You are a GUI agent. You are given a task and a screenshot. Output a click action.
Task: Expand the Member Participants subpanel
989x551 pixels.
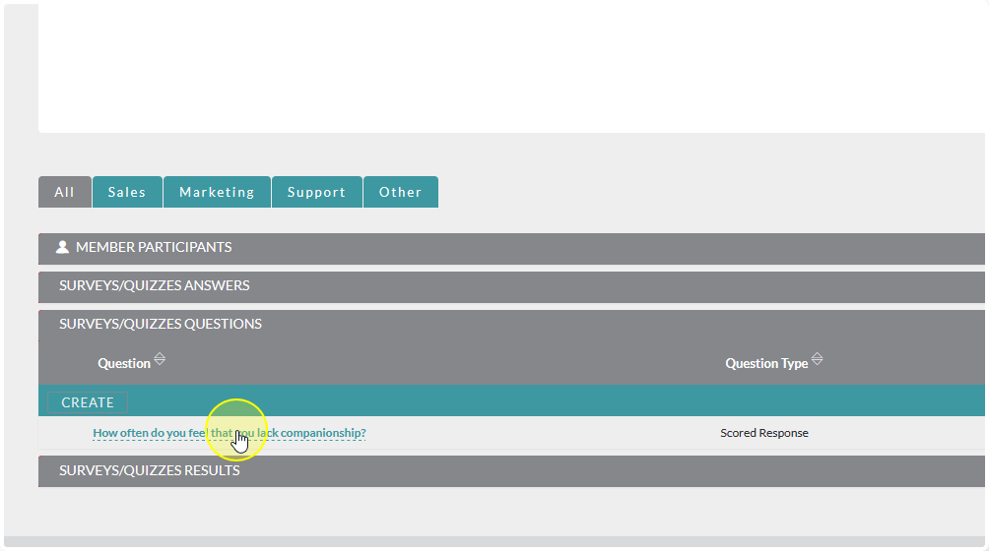(x=154, y=248)
